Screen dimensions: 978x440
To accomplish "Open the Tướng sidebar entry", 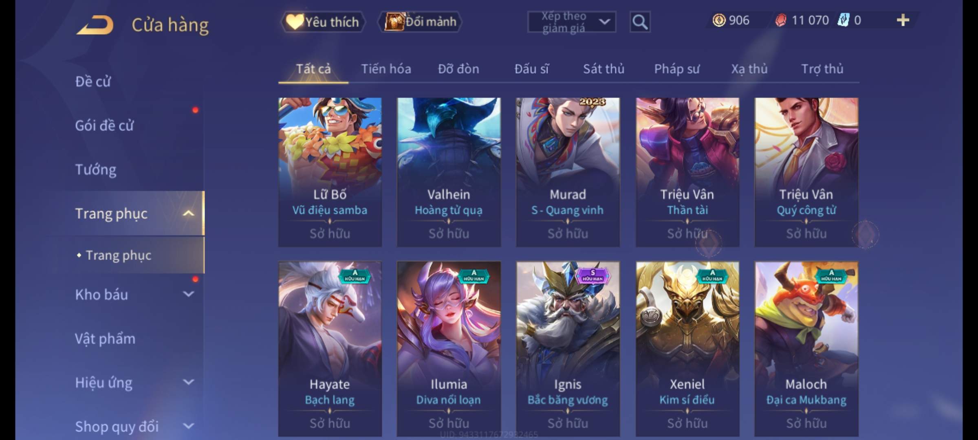I will 96,169.
